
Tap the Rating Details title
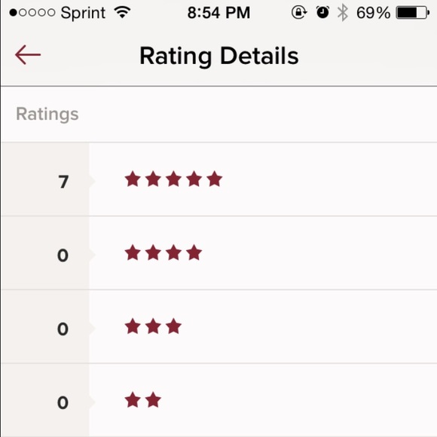pyautogui.click(x=219, y=57)
